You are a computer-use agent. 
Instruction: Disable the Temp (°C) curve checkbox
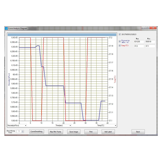[120, 46]
